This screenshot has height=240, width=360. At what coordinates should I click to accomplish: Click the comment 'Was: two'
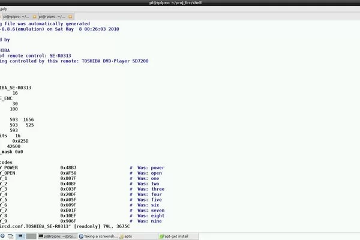pyautogui.click(x=148, y=184)
